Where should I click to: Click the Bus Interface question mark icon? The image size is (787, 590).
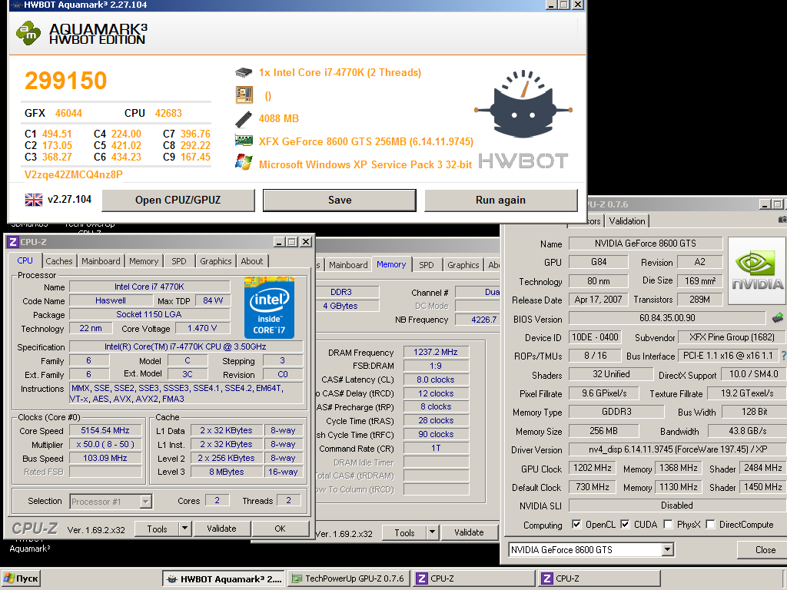pos(783,355)
